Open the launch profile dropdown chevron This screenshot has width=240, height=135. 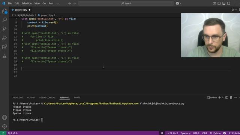click(222, 97)
